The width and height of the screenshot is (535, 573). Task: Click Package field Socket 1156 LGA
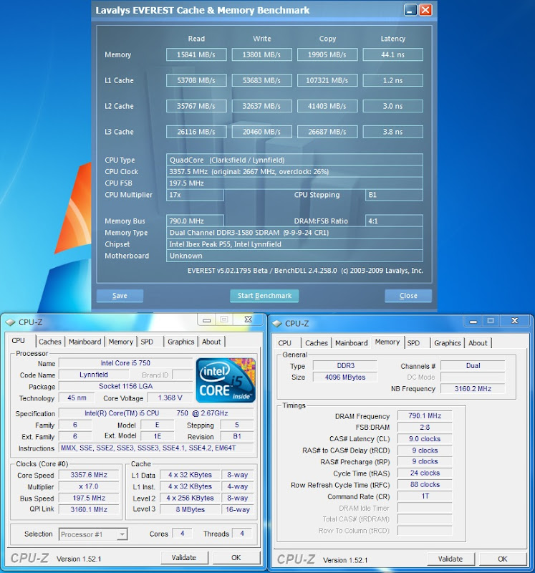[125, 386]
